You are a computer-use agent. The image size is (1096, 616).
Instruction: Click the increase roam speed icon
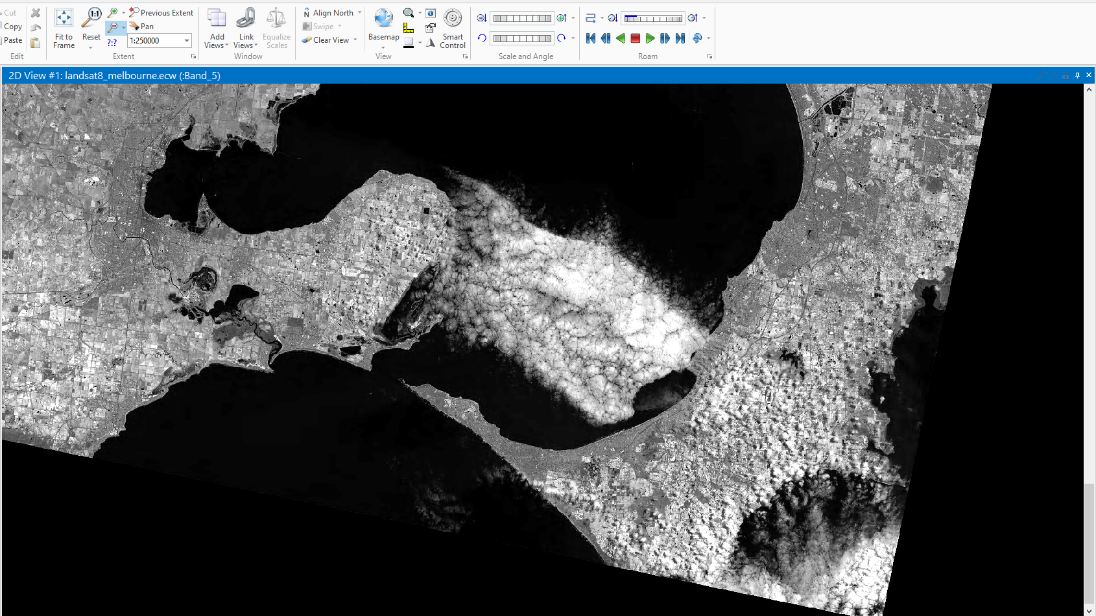point(693,18)
